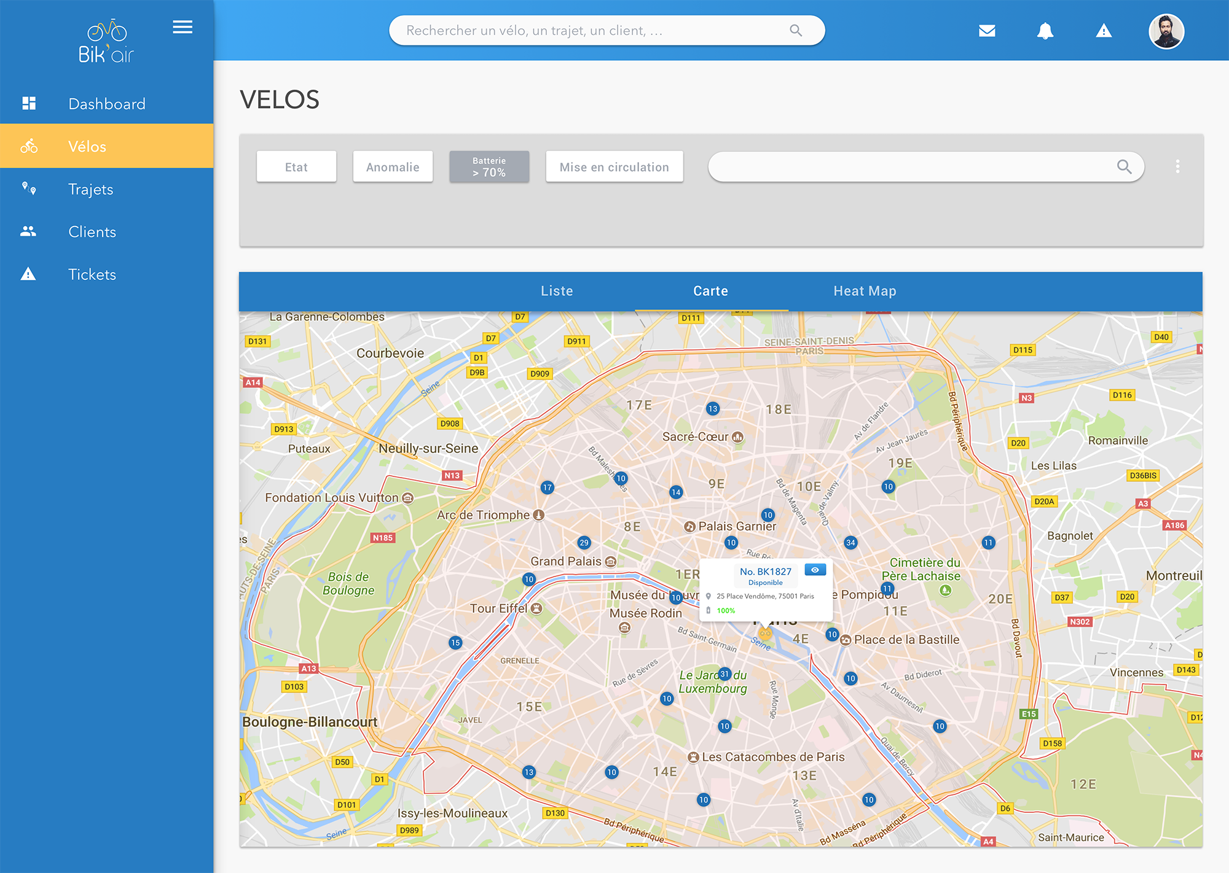Open the alerts triangle in header
The width and height of the screenshot is (1229, 873).
coord(1104,31)
